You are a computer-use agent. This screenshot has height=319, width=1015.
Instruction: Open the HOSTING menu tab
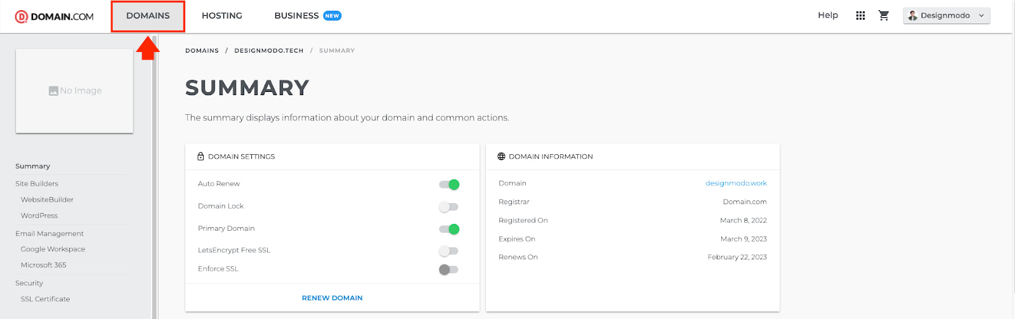222,16
